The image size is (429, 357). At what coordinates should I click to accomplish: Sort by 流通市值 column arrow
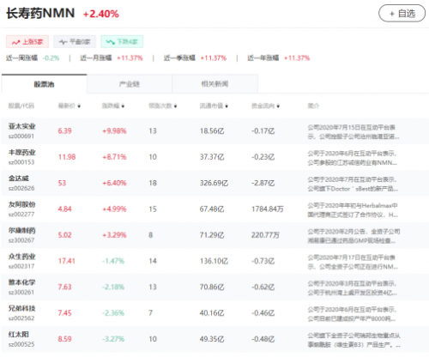(227, 106)
